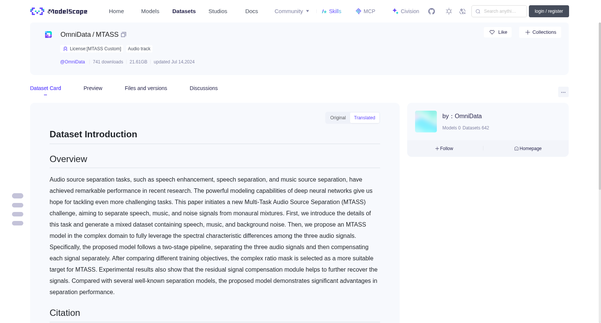
Task: Switch language with the translate icon
Action: (x=462, y=11)
